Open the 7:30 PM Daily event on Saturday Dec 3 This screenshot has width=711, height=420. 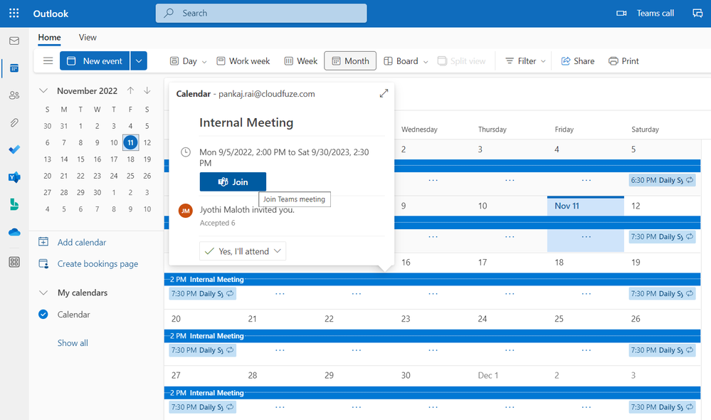pyautogui.click(x=662, y=407)
